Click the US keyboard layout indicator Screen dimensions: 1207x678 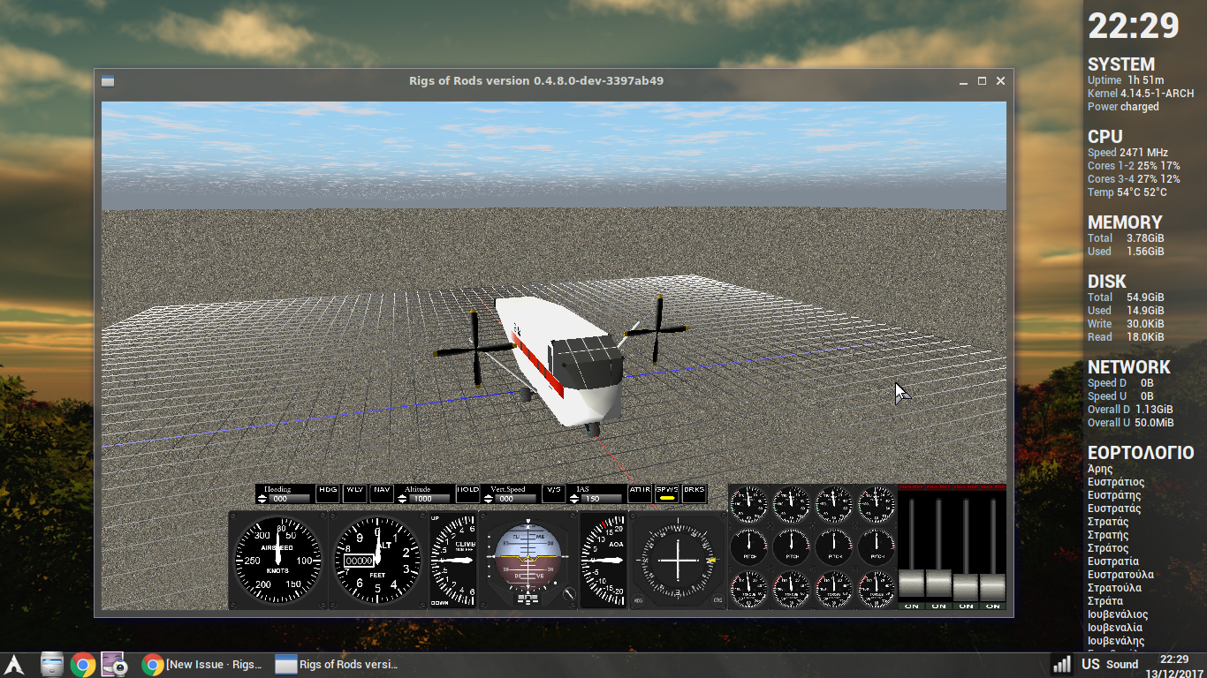[1090, 665]
